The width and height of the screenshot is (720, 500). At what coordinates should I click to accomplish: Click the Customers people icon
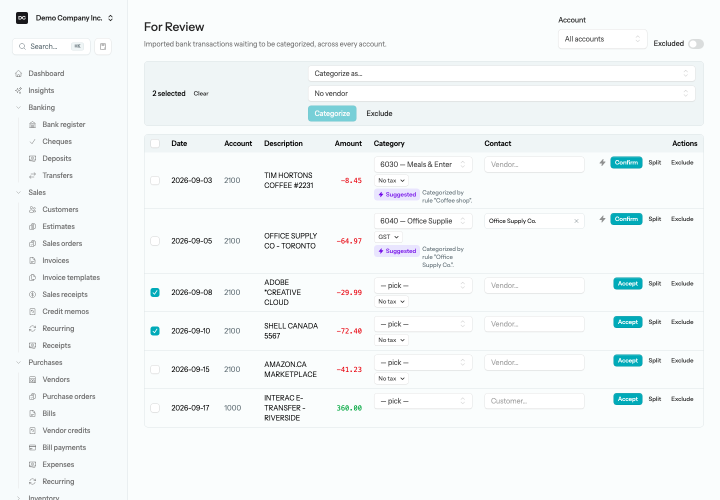32,209
